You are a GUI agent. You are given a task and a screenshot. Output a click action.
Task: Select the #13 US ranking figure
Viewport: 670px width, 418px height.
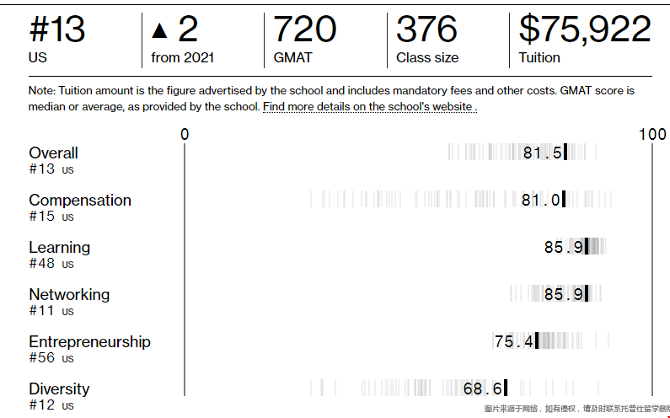[57, 30]
